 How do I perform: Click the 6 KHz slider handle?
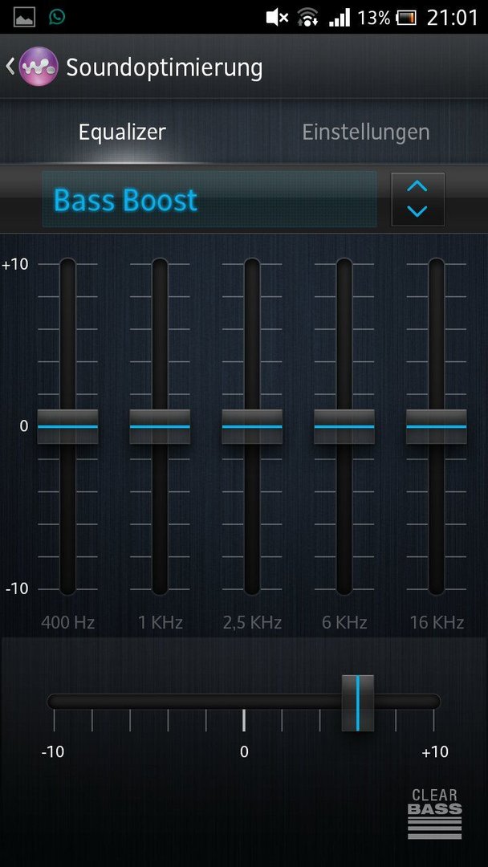[344, 426]
